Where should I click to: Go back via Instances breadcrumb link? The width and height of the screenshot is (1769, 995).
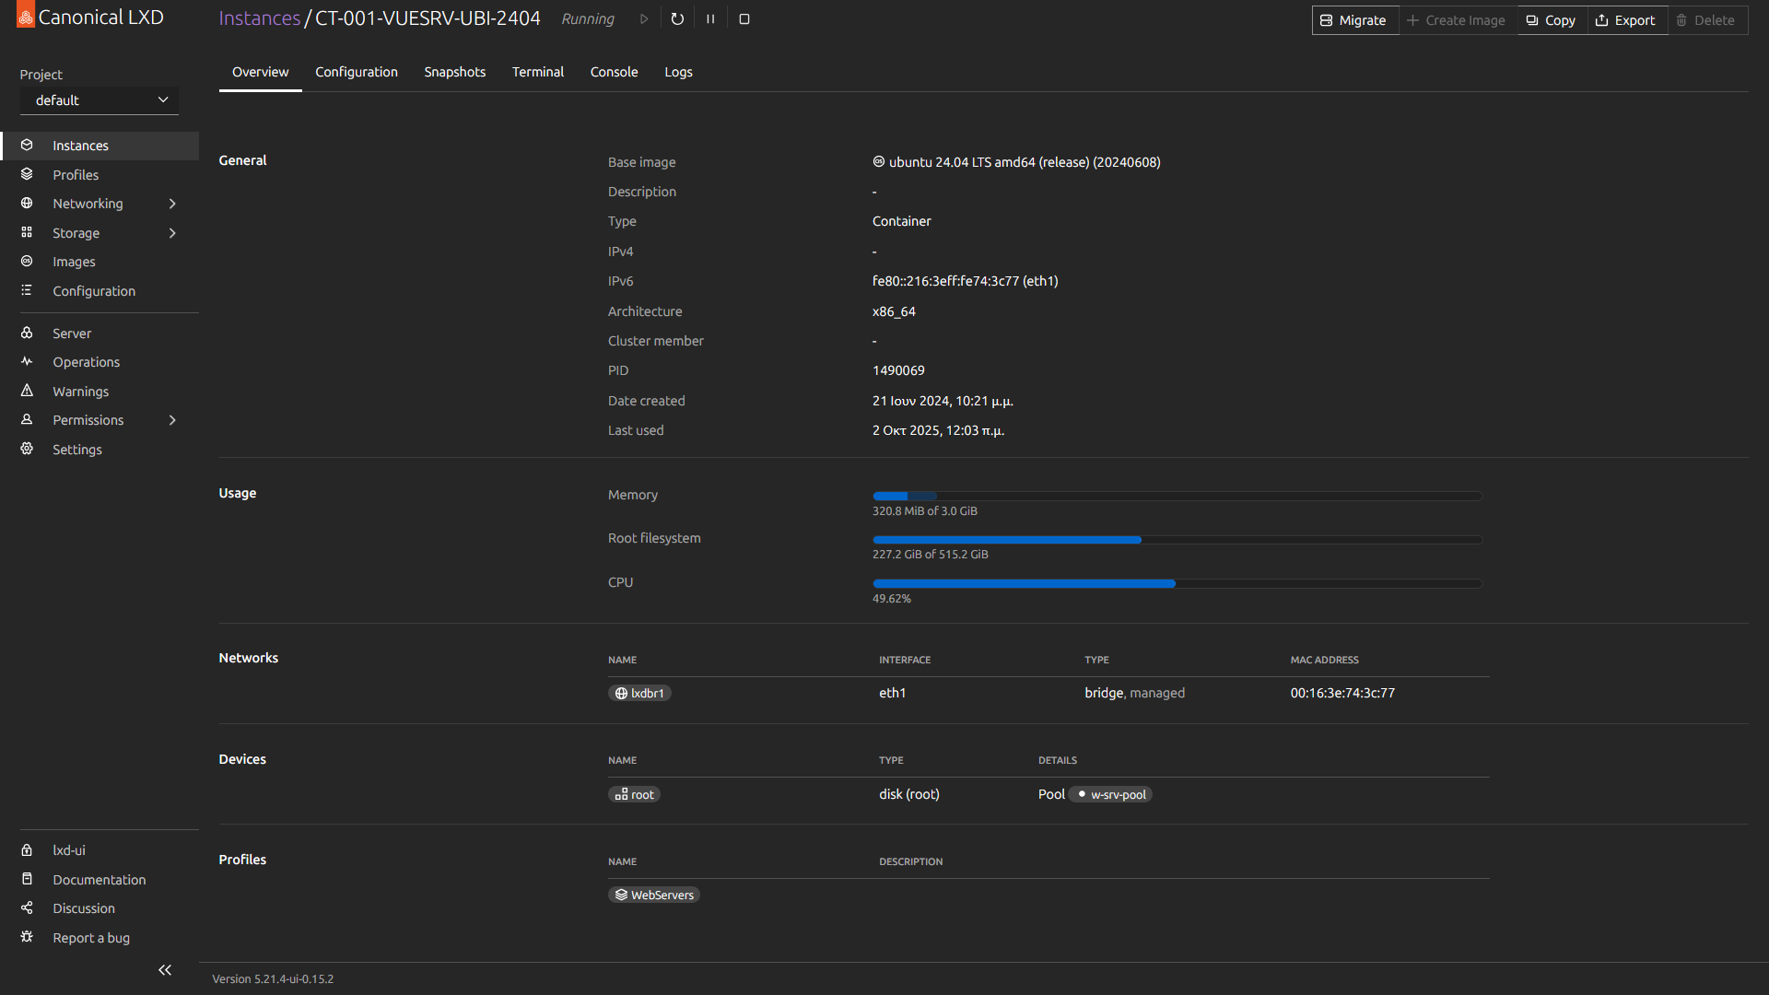pos(260,18)
